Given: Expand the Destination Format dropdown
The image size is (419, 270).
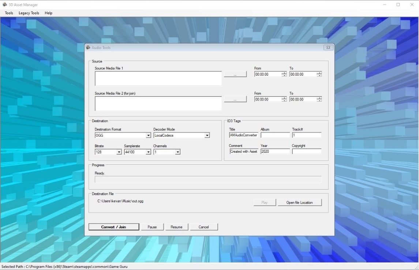Looking at the screenshot, I should [148, 136].
